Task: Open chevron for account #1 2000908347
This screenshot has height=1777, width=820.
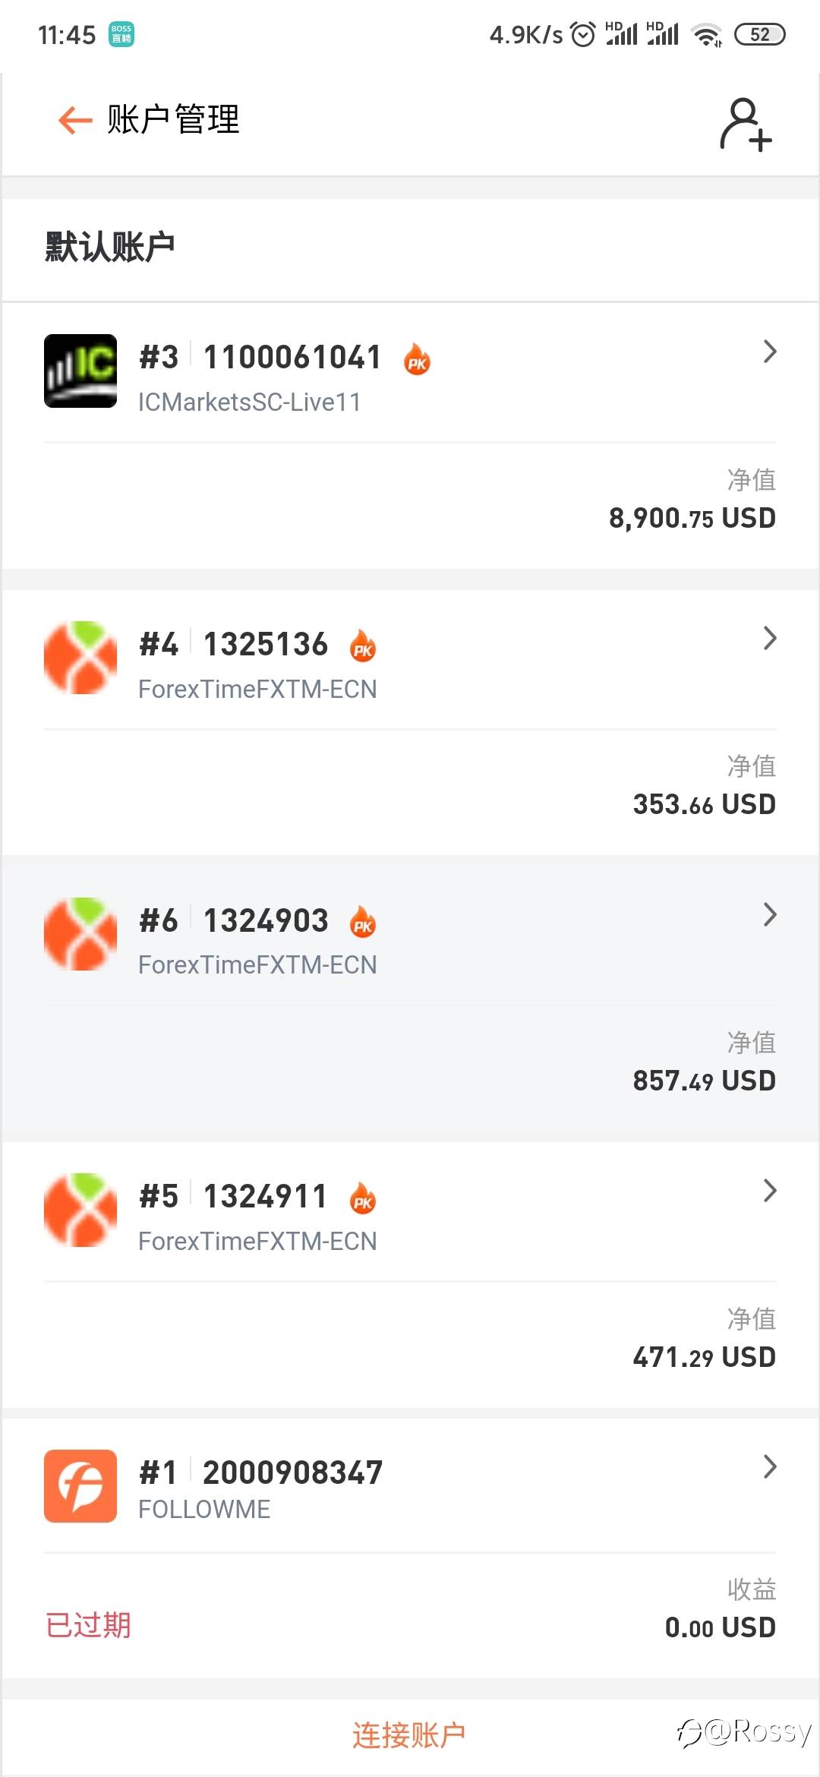Action: 770,1466
